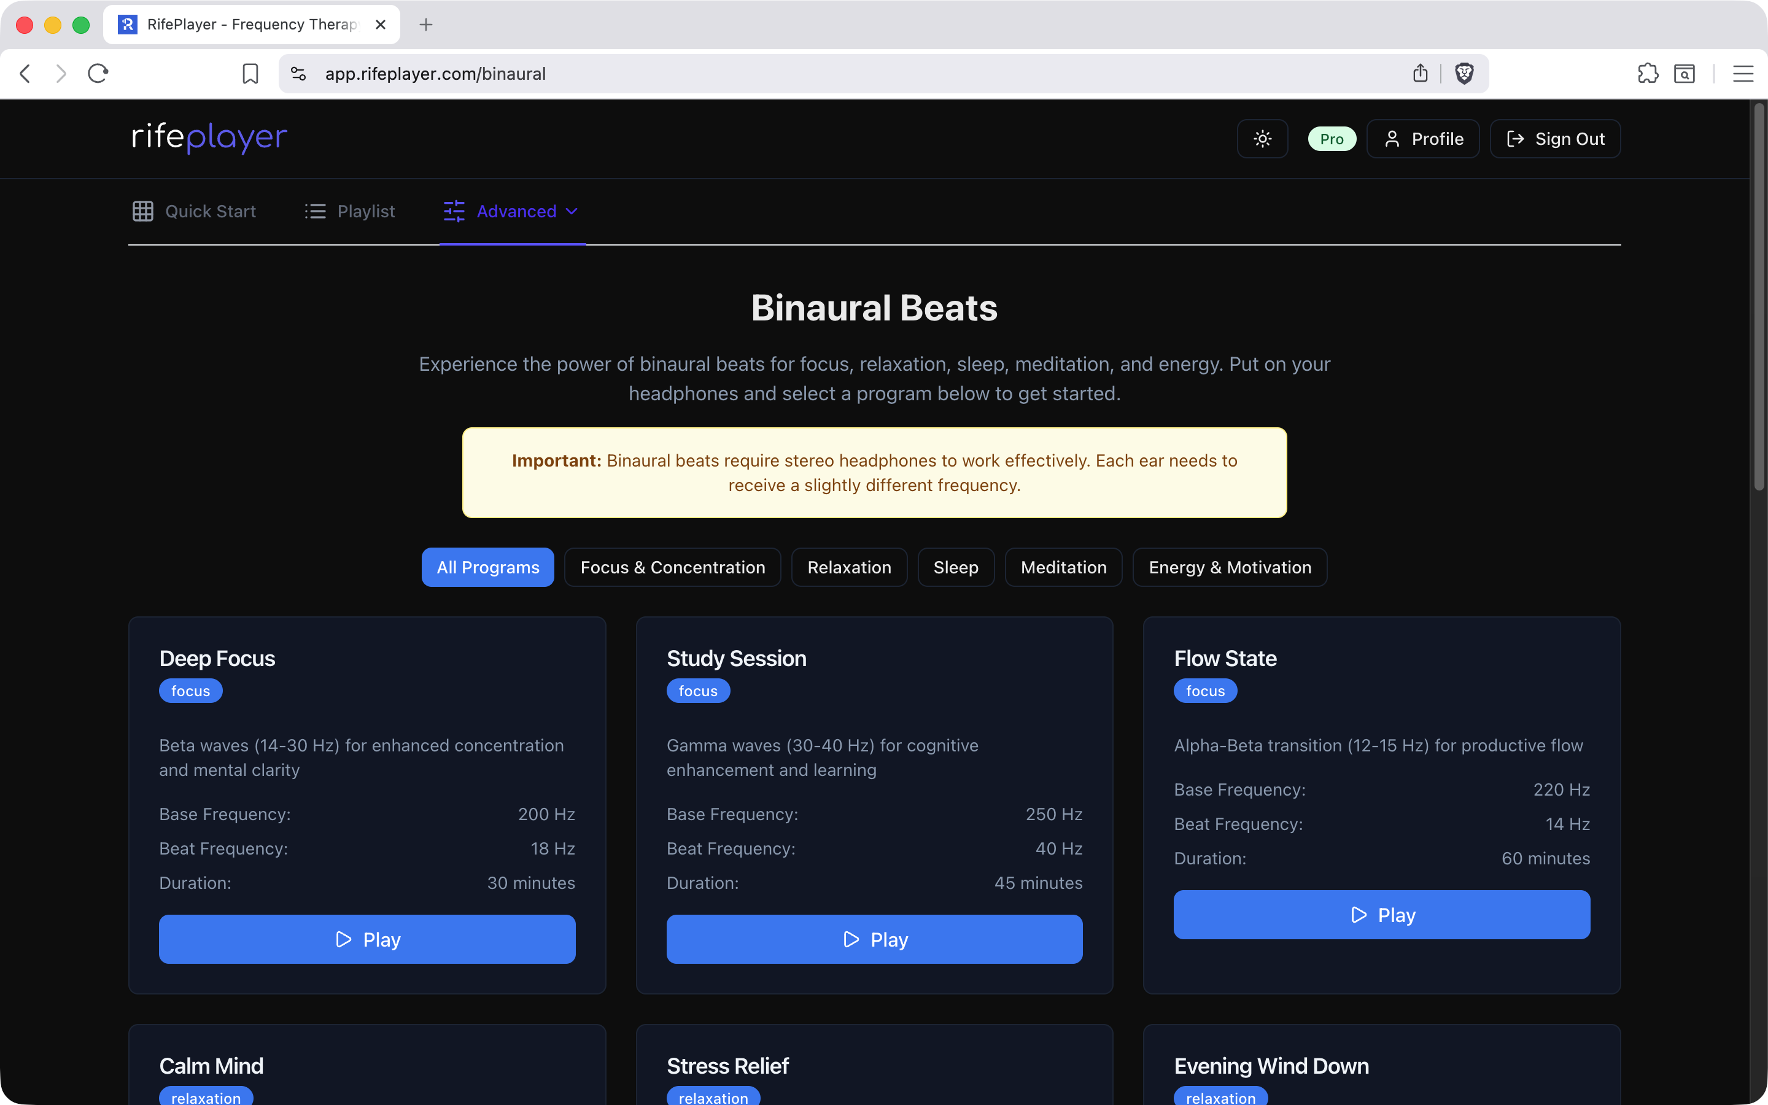Viewport: 1768px width, 1105px height.
Task: Click the Binaural Beats heading
Action: coord(875,308)
